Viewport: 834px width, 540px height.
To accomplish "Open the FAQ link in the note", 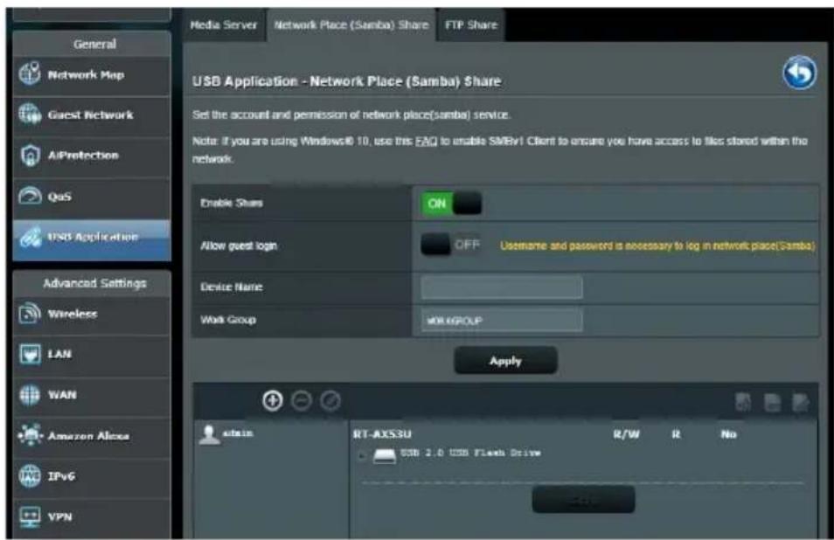I will 426,142.
